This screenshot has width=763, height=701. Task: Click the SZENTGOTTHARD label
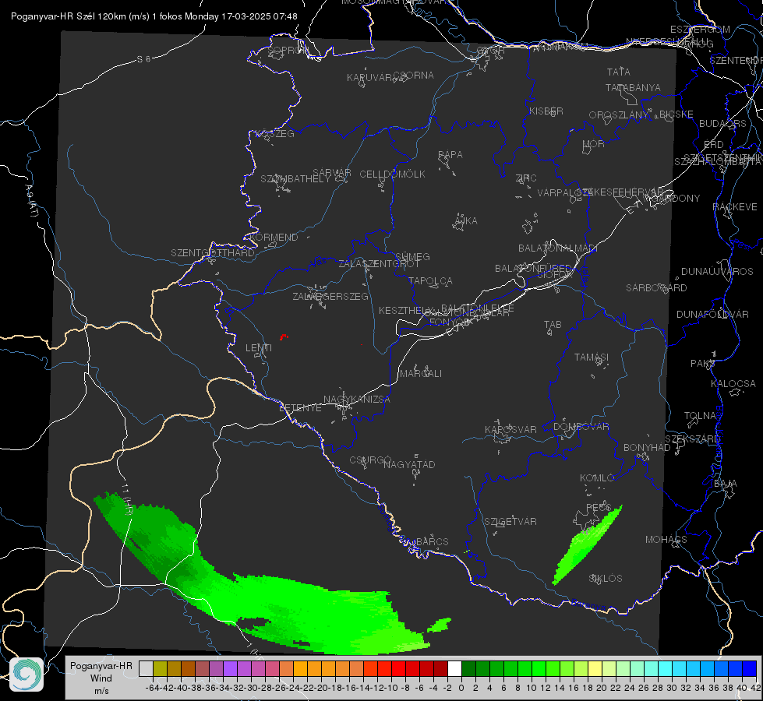[x=213, y=253]
